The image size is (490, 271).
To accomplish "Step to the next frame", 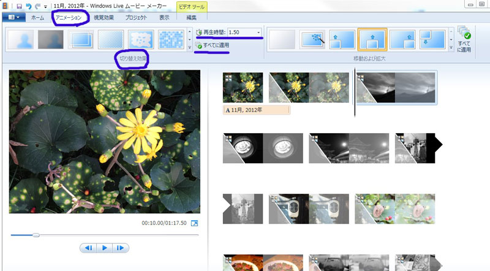I will click(121, 248).
